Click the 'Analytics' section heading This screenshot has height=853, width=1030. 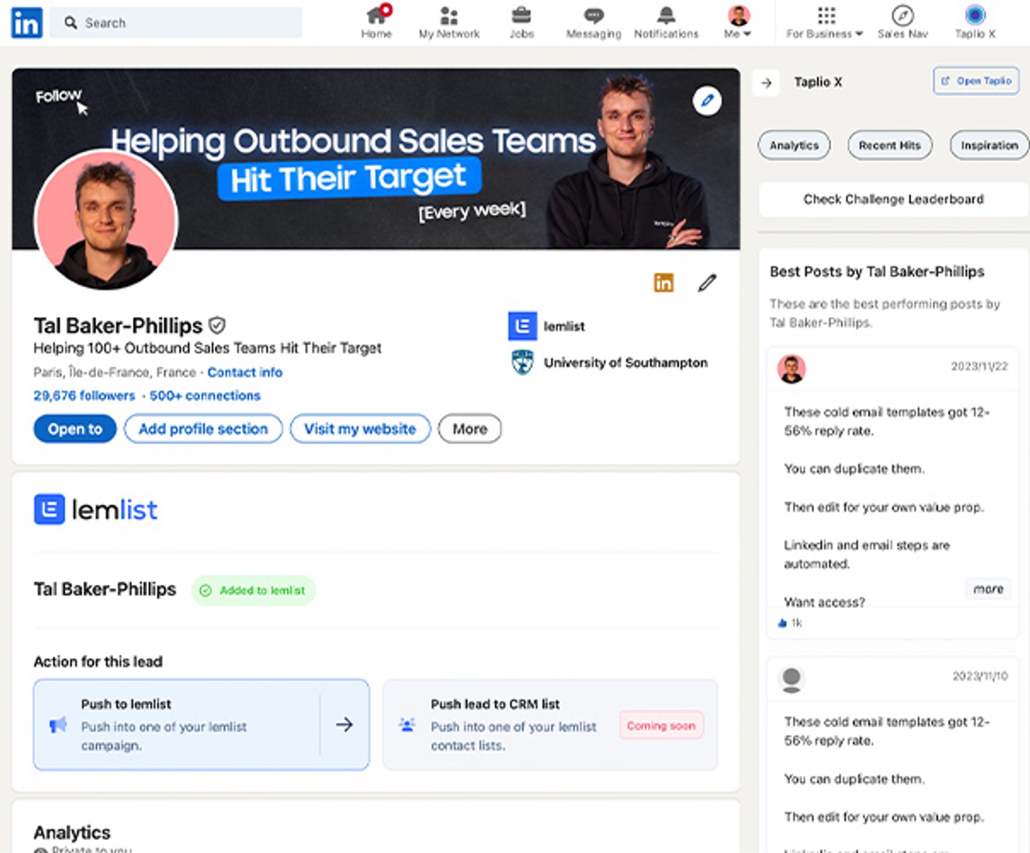tap(72, 832)
